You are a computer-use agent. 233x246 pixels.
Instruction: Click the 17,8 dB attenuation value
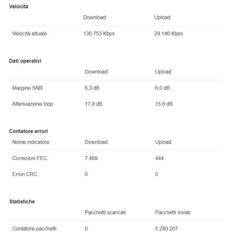point(93,104)
